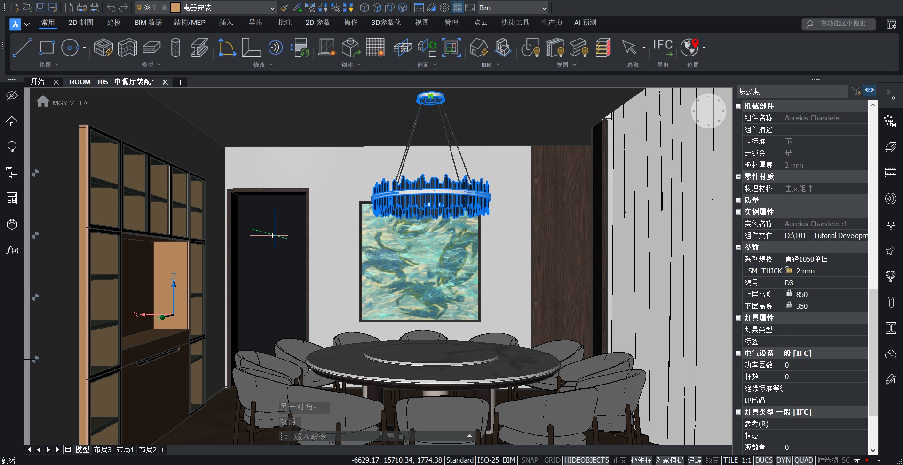Open the Tips lightbulb panel in left sidebar
903x465 pixels.
pos(12,147)
